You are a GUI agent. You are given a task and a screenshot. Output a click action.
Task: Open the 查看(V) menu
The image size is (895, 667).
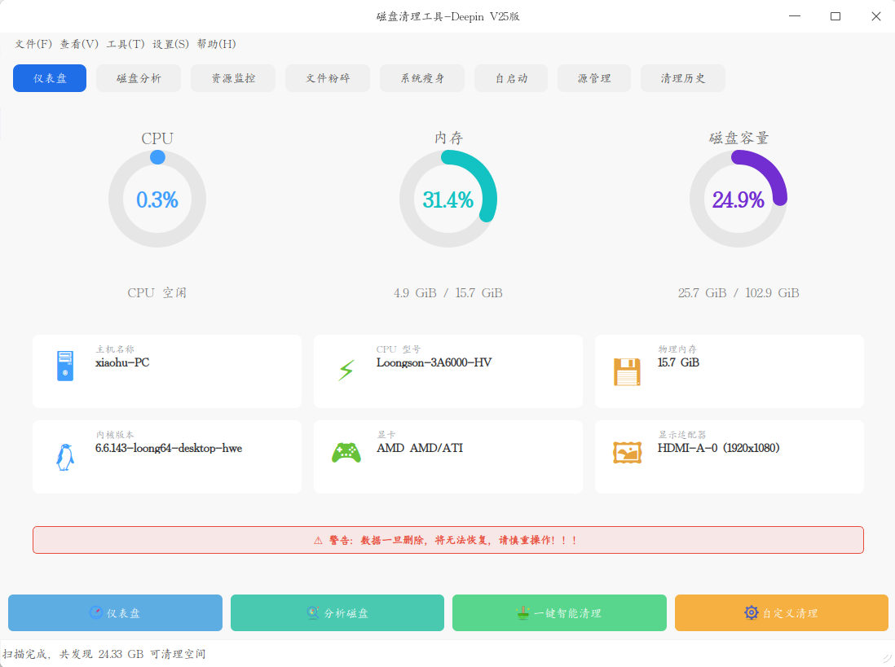(79, 44)
